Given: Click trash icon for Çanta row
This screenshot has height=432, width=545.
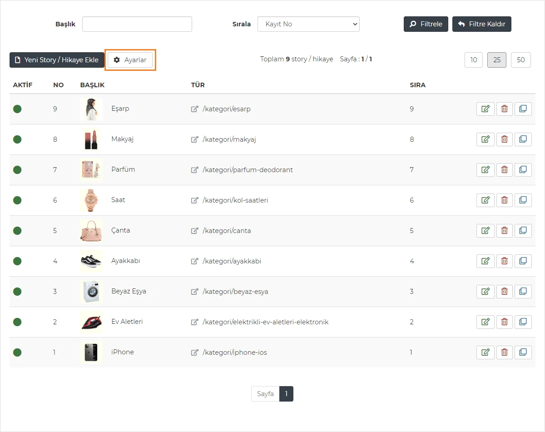Looking at the screenshot, I should (504, 231).
